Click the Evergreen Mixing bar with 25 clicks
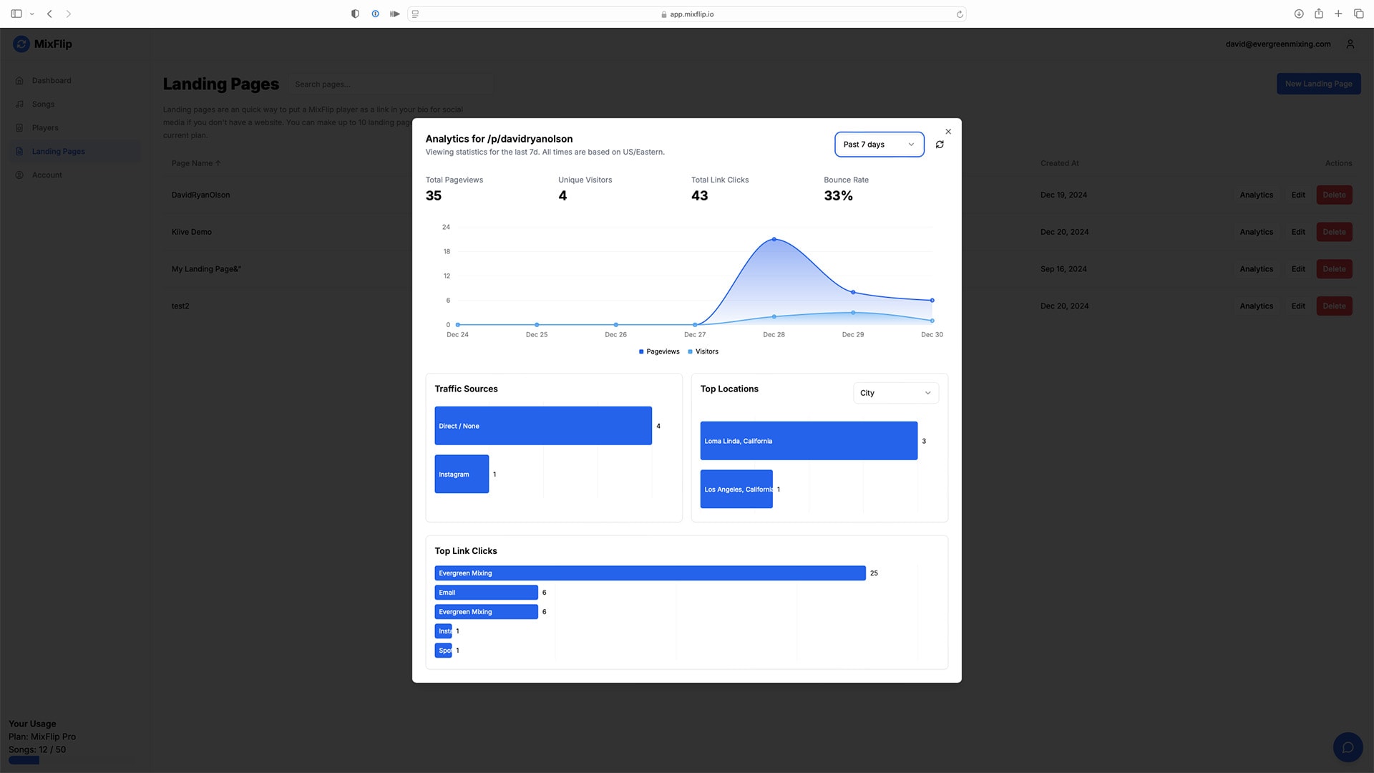 point(650,573)
